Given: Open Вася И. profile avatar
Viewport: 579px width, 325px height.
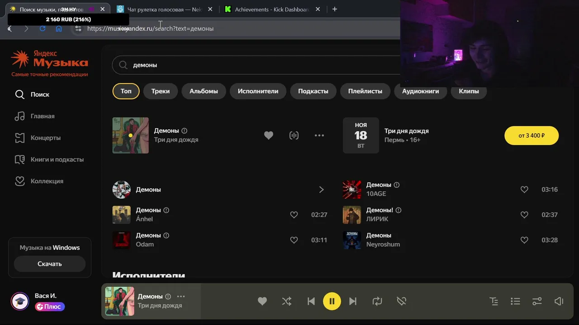Looking at the screenshot, I should [x=20, y=301].
